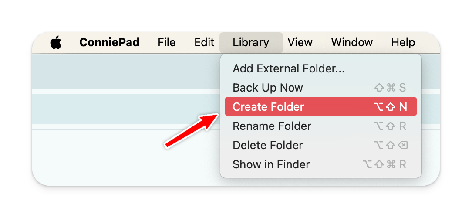Select the Delete Folder entry
Viewport: 472px width, 218px height.
click(268, 145)
